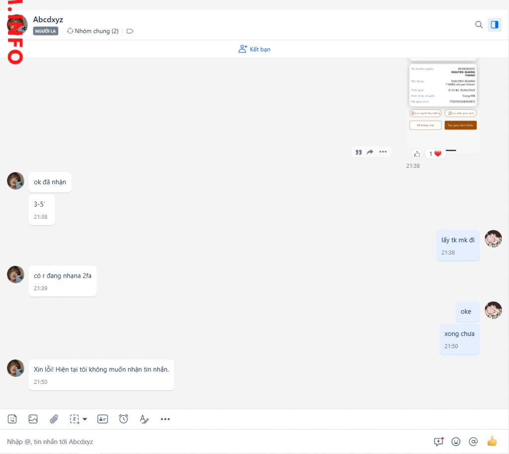
Task: Click Kết bạn to add friend
Action: [x=254, y=49]
